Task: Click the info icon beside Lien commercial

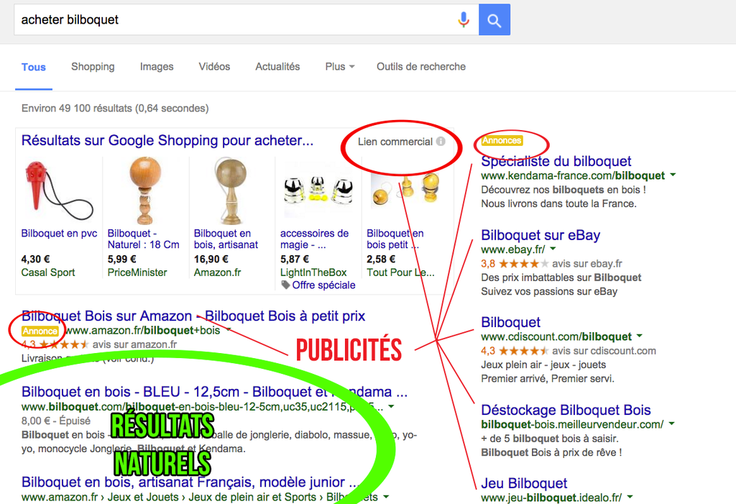Action: pos(441,142)
